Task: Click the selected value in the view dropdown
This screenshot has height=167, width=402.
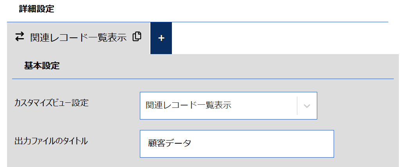Action: click(x=188, y=105)
